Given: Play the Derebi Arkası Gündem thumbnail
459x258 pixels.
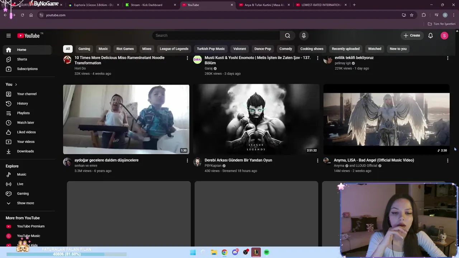Looking at the screenshot, I should [x=256, y=119].
